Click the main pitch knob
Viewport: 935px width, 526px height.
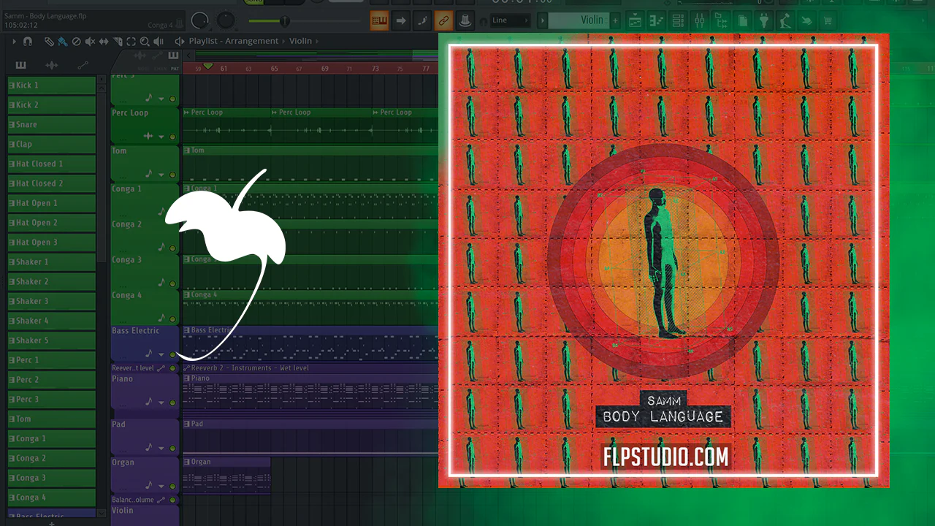(x=226, y=20)
